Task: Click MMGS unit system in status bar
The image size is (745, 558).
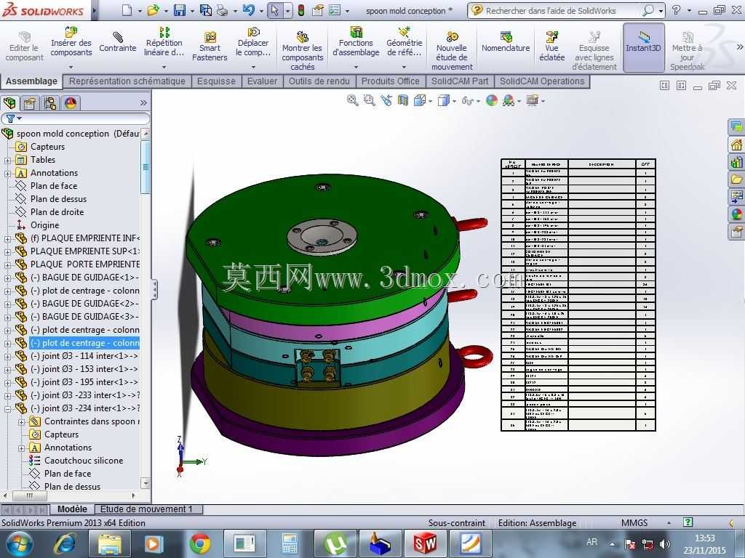Action: pos(634,523)
